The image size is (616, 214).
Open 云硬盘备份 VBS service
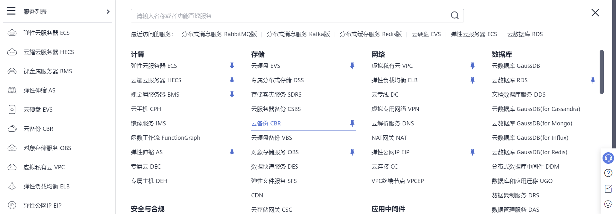pyautogui.click(x=272, y=138)
